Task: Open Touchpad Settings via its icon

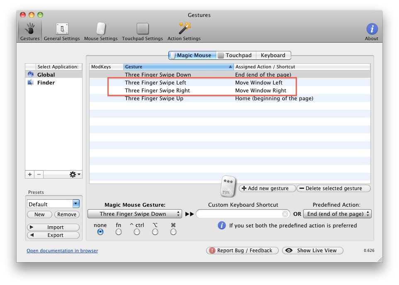Action: (x=143, y=29)
